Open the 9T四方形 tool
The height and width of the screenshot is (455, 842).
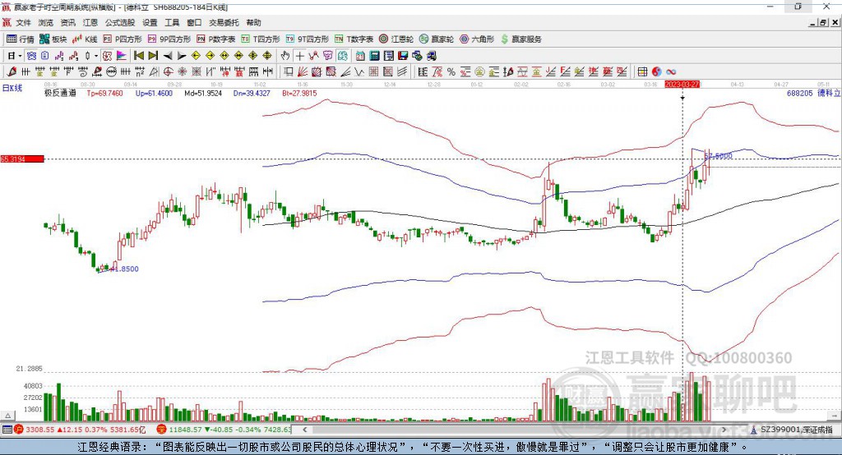(x=308, y=39)
